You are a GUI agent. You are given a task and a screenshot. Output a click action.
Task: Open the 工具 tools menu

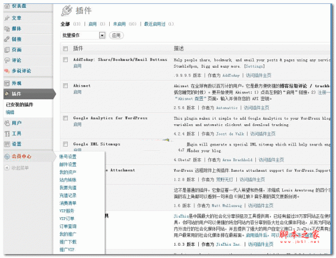16,134
